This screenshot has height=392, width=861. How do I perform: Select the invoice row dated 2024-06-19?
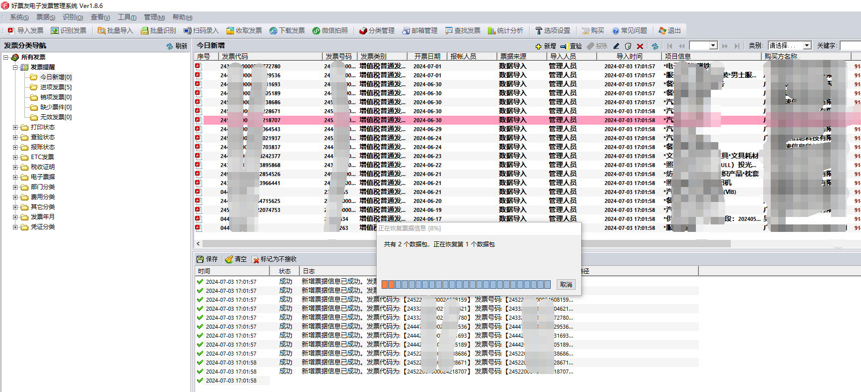[x=527, y=210]
